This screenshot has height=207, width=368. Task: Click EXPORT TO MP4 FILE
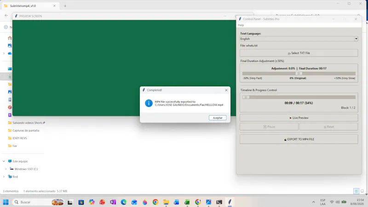point(299,139)
